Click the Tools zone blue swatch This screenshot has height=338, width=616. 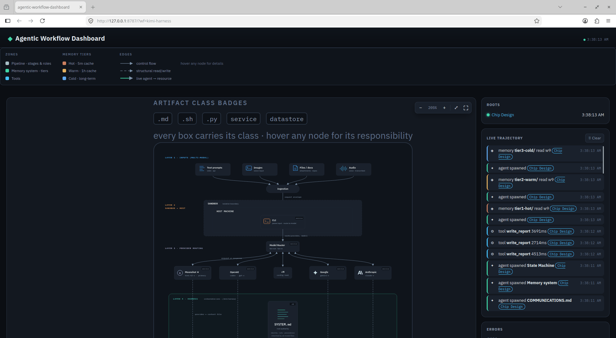click(x=7, y=78)
